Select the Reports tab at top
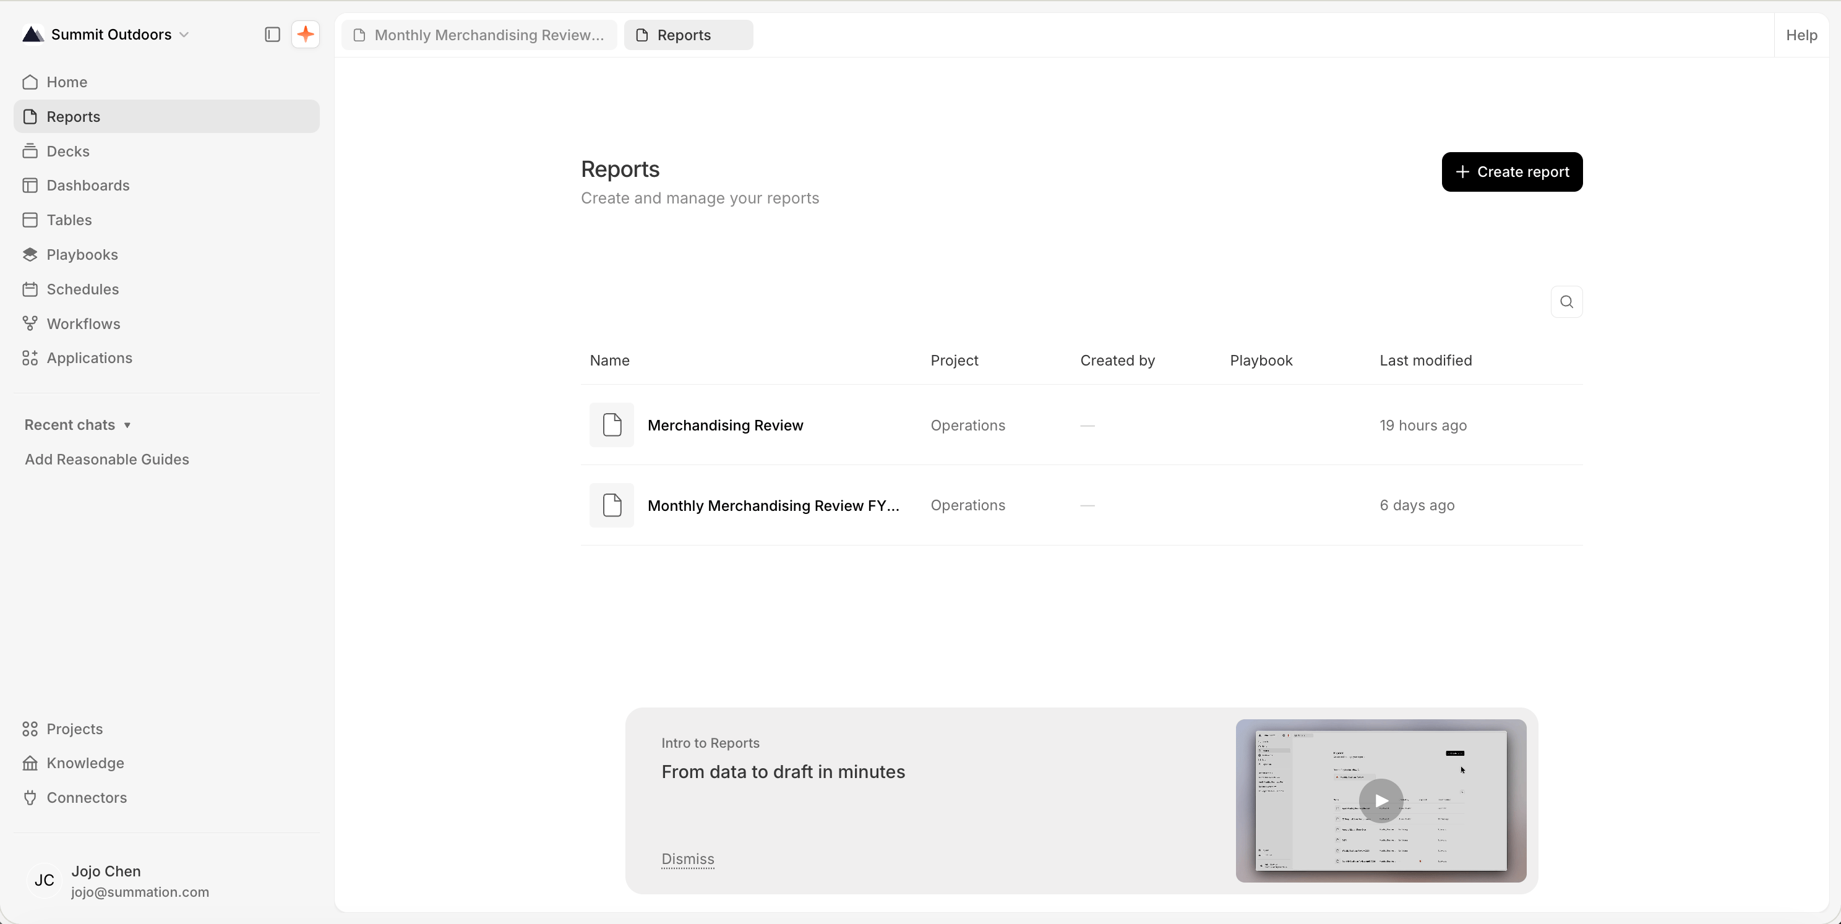The height and width of the screenshot is (924, 1841). point(689,35)
